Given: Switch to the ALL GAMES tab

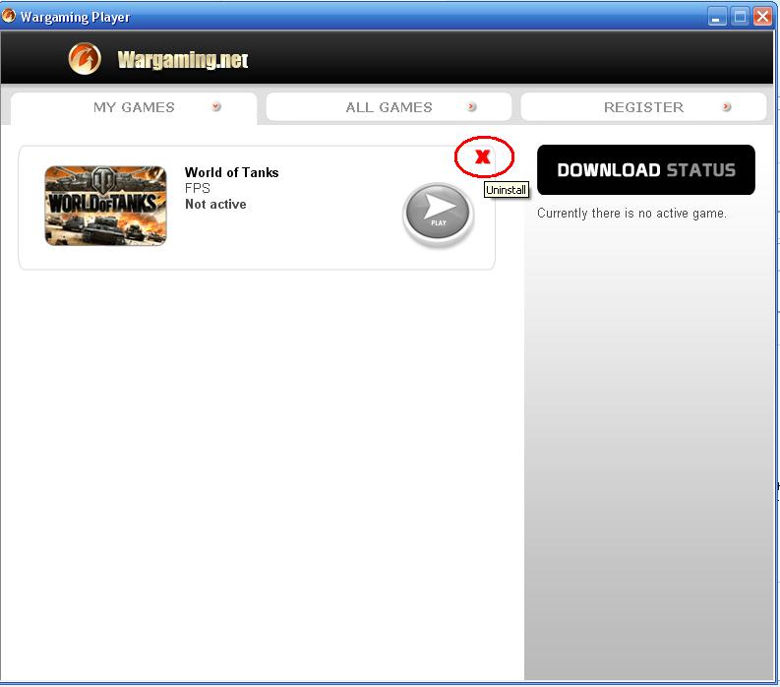Looking at the screenshot, I should pyautogui.click(x=389, y=106).
